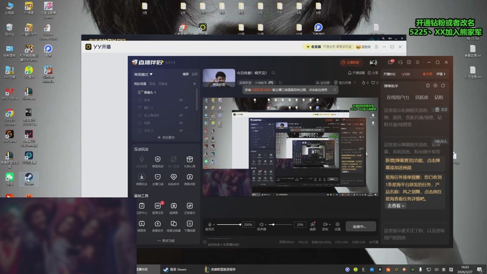
Task: Open the 弹幕秀 tool
Action: (x=141, y=224)
